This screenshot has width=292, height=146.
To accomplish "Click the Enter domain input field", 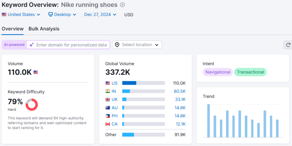I will [71, 45].
